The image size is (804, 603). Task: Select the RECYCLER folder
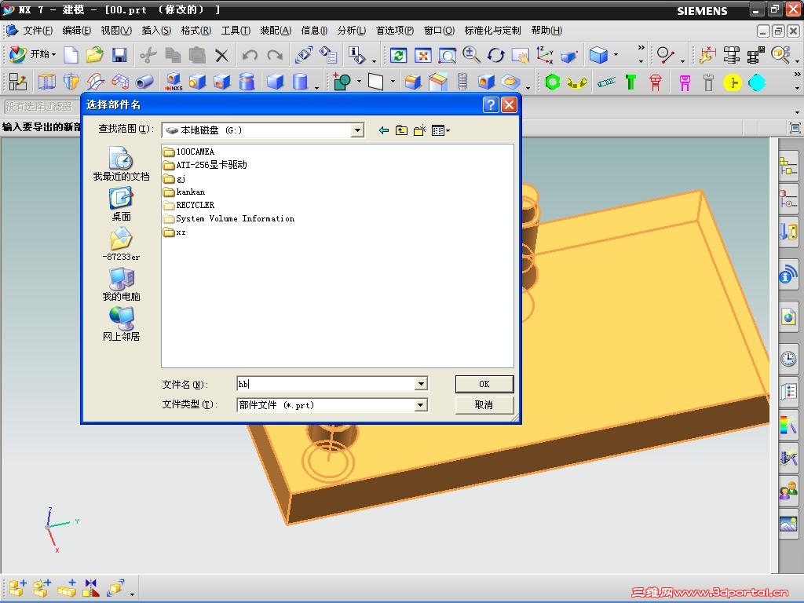[188, 205]
